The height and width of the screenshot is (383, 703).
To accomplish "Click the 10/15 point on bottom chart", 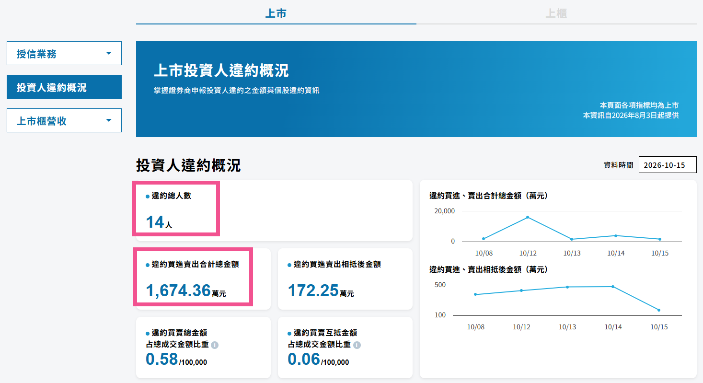I will pos(659,310).
